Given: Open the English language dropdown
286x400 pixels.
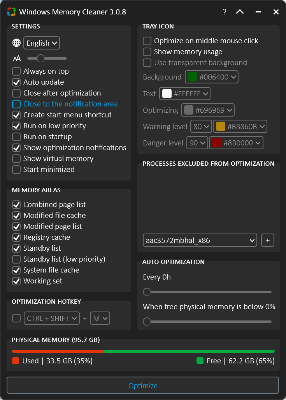Looking at the screenshot, I should tap(41, 43).
